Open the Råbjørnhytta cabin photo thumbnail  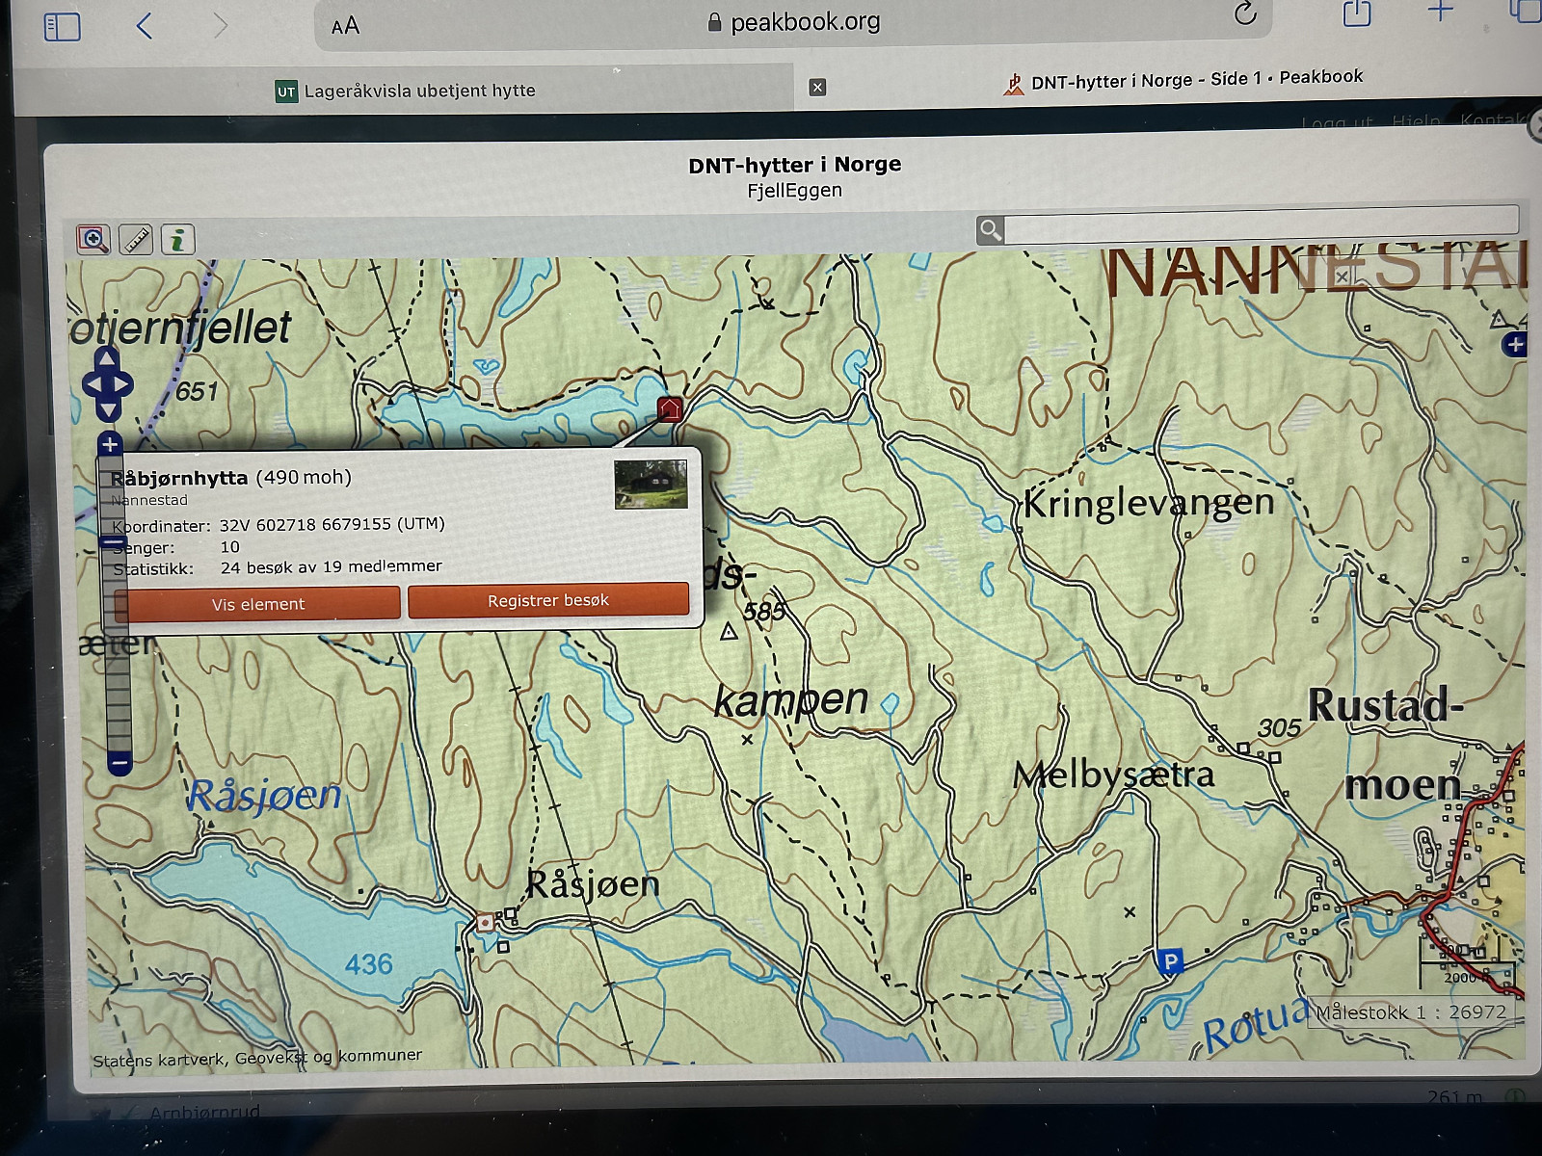tap(651, 485)
